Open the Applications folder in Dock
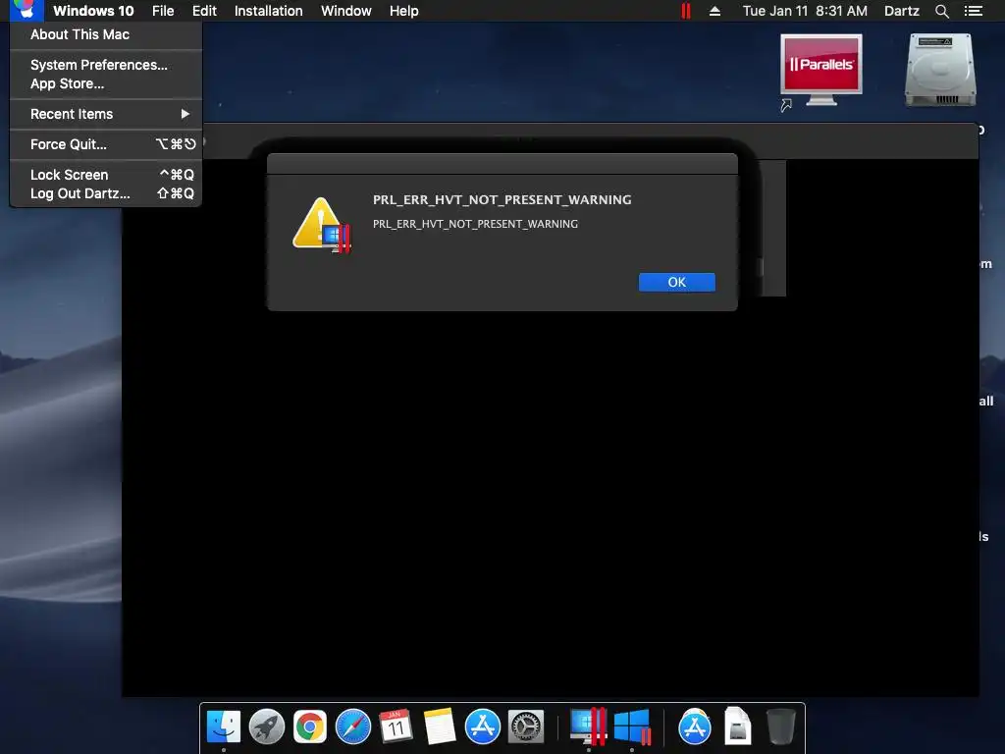 pos(694,727)
